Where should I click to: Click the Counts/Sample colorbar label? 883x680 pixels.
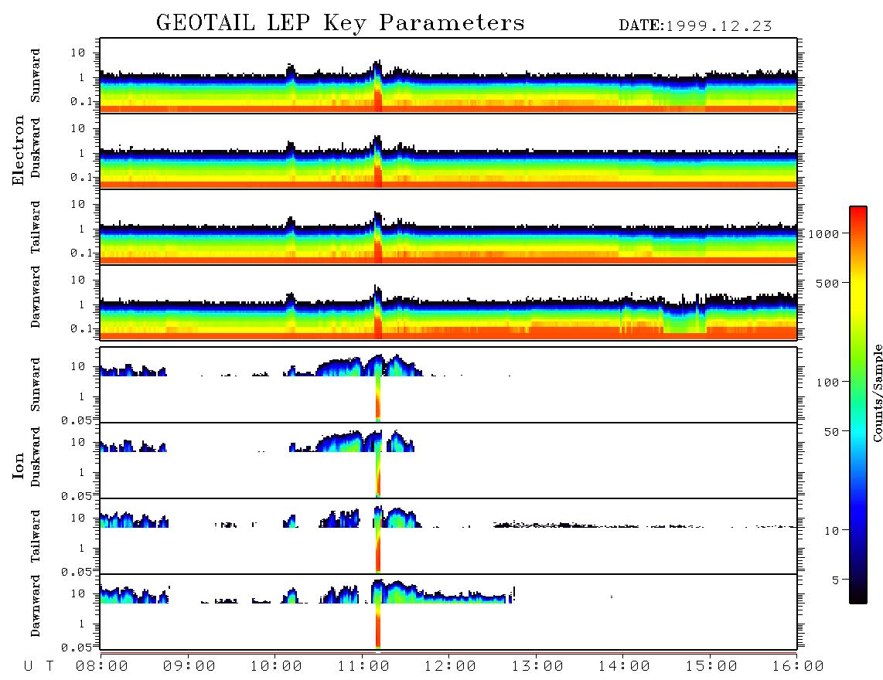[878, 393]
